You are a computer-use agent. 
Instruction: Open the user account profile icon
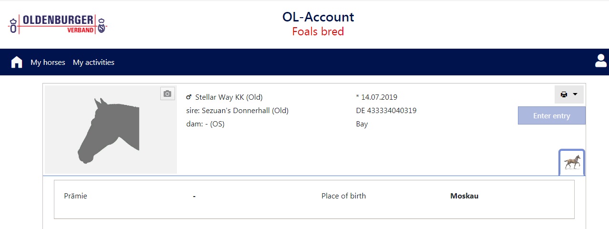coord(600,61)
